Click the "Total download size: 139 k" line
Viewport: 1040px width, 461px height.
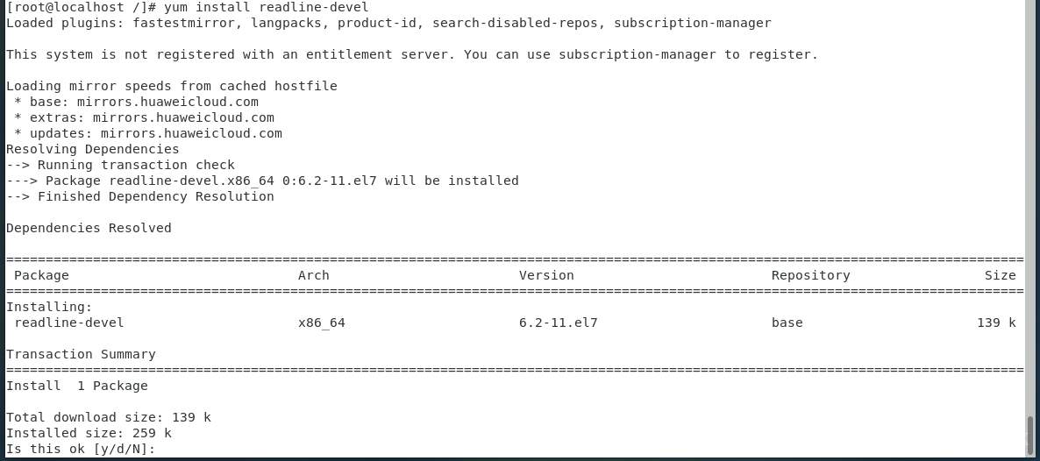click(x=108, y=417)
